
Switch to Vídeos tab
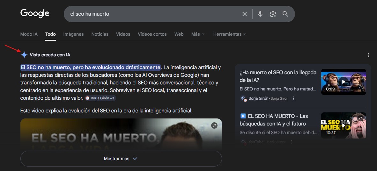pyautogui.click(x=123, y=34)
